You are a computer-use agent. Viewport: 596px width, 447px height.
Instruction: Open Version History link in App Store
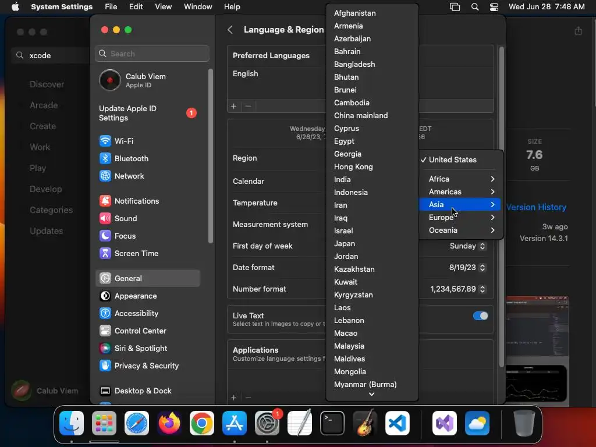click(x=536, y=207)
